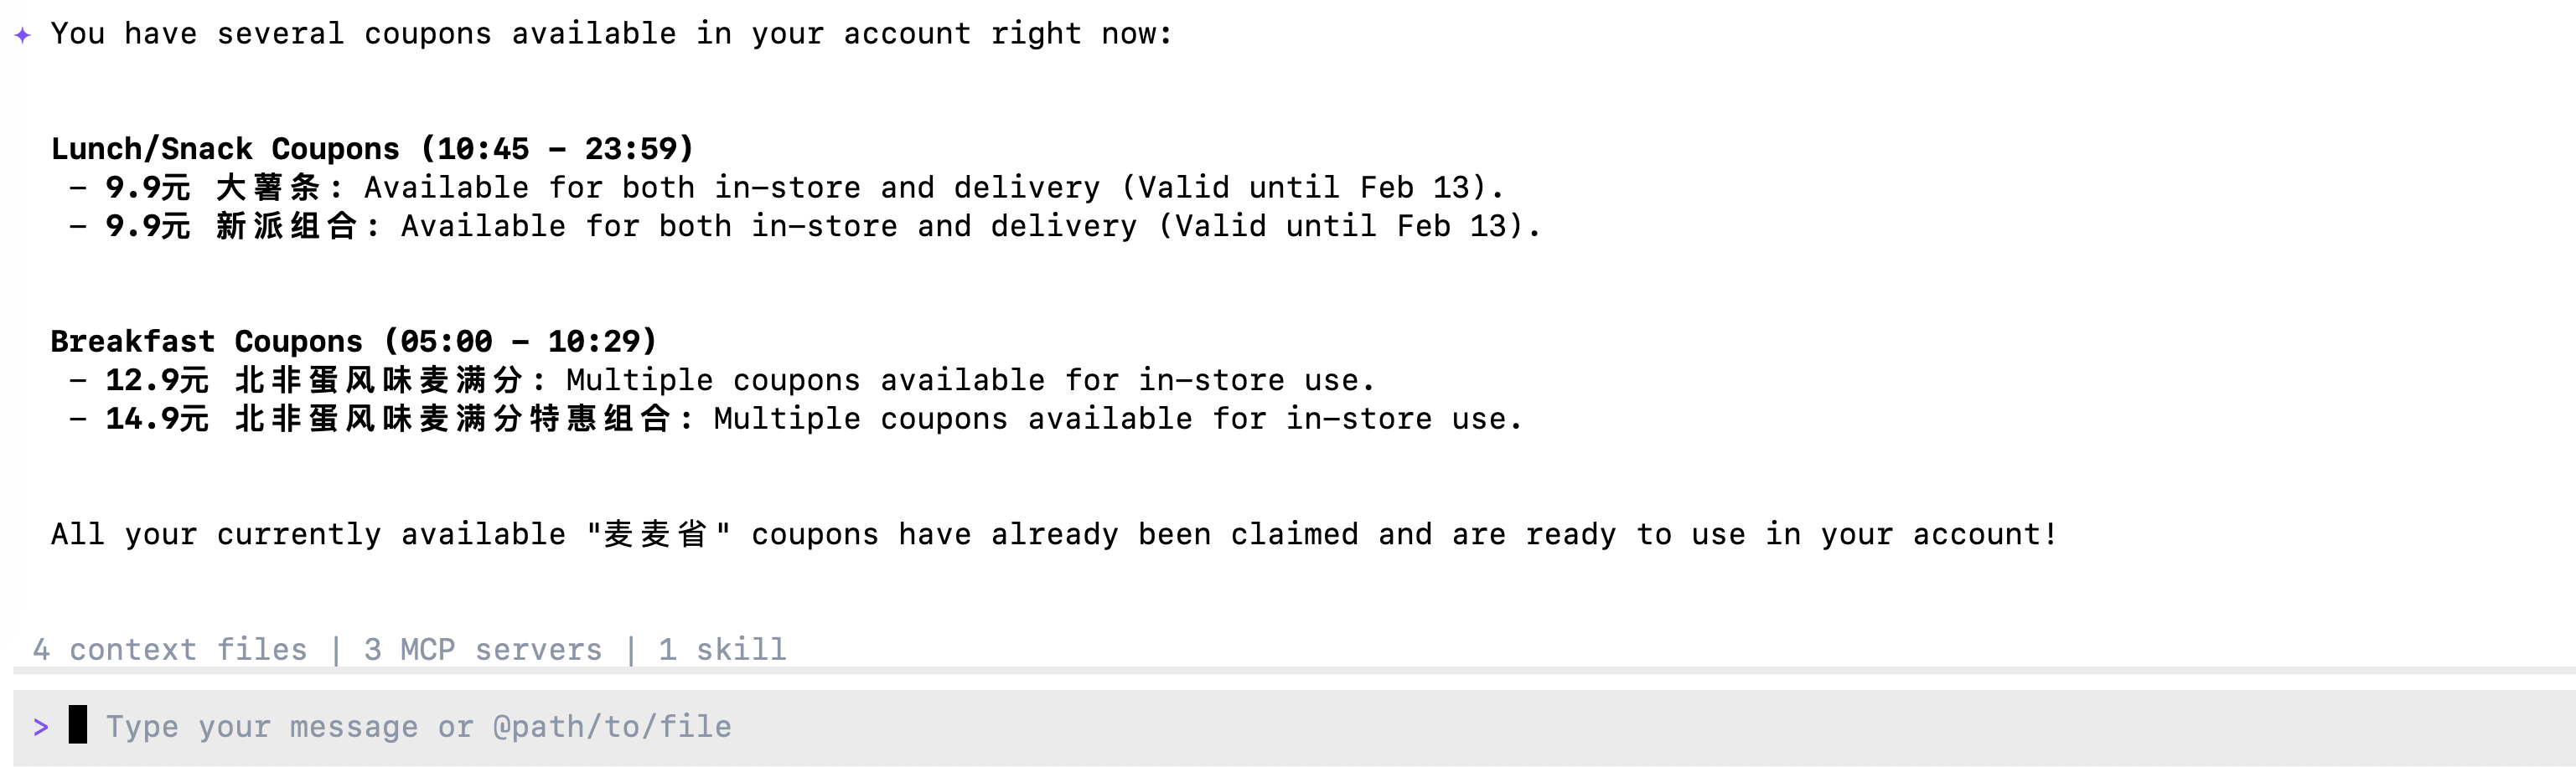Click the purple sparkle response icon

click(x=22, y=35)
